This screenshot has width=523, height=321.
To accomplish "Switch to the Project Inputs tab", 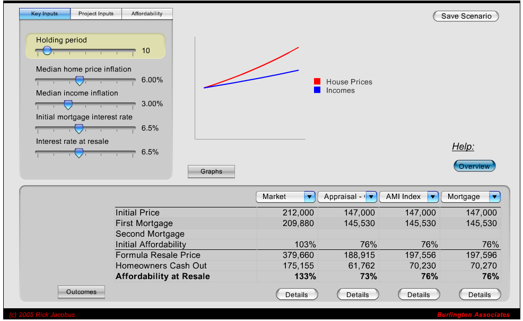I will 96,13.
